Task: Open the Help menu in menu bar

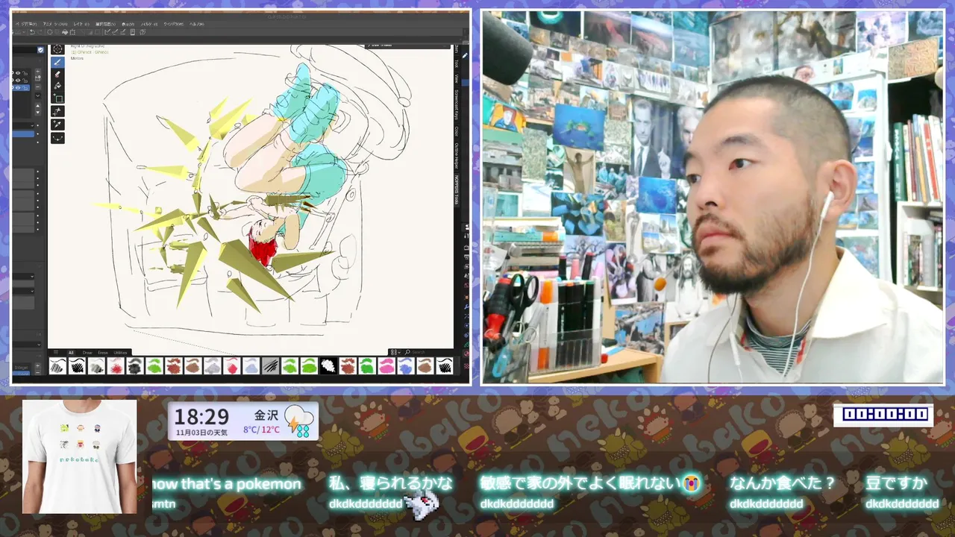Action: pyautogui.click(x=197, y=24)
